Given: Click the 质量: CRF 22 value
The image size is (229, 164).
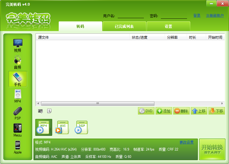Looking at the screenshot, I should coord(169,149).
